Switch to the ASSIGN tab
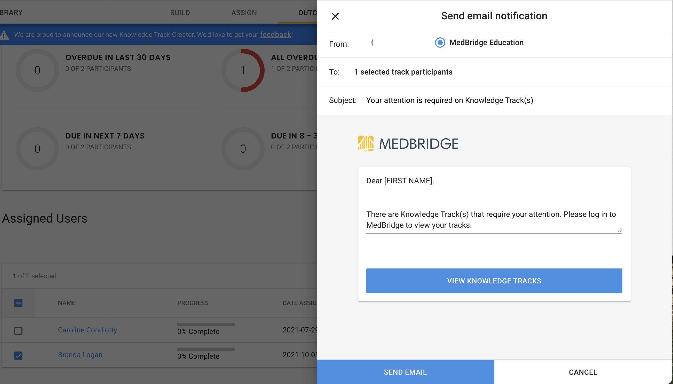673x384 pixels. pyautogui.click(x=244, y=13)
